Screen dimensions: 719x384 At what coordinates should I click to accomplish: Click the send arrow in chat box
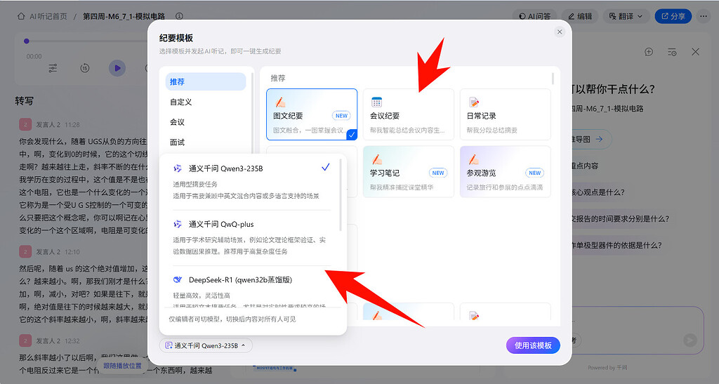click(690, 340)
